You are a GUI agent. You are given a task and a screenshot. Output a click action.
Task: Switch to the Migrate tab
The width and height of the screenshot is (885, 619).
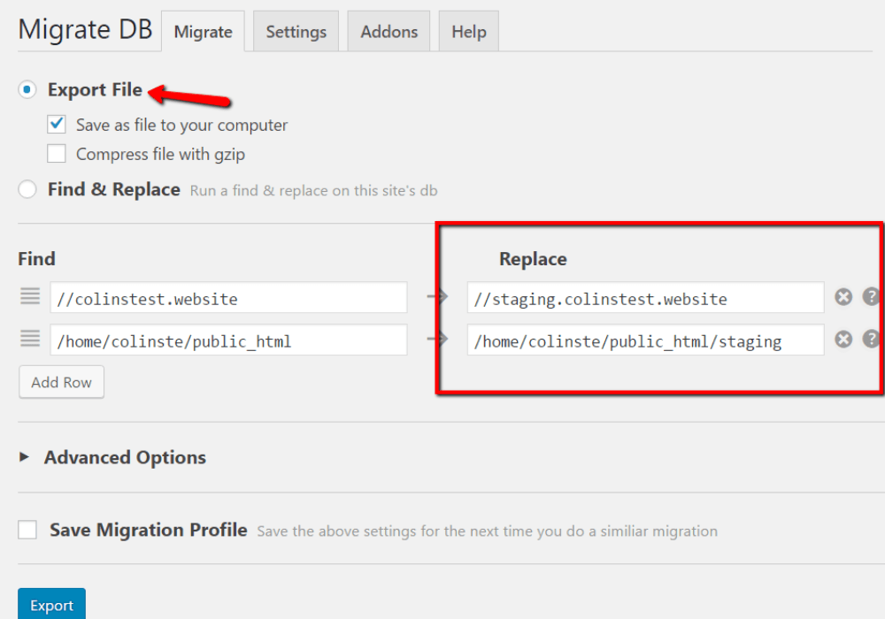203,31
